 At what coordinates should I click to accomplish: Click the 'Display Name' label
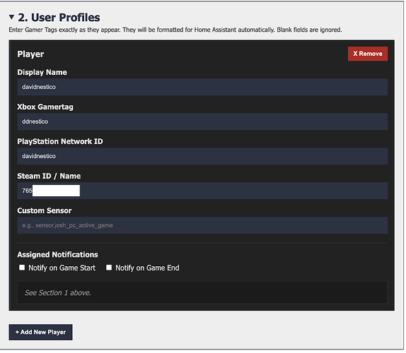(x=42, y=73)
